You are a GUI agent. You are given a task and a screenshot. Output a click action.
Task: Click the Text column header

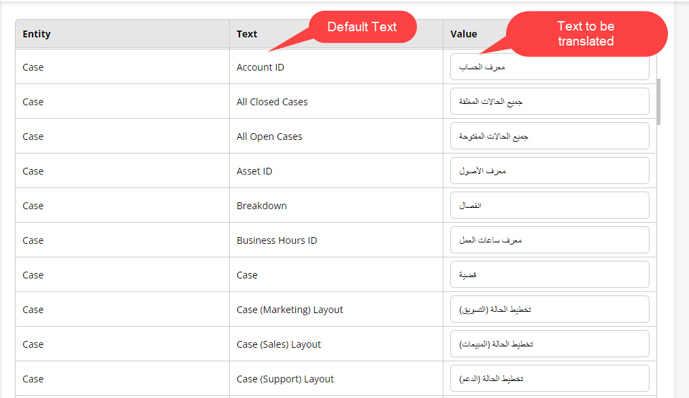[x=247, y=34]
